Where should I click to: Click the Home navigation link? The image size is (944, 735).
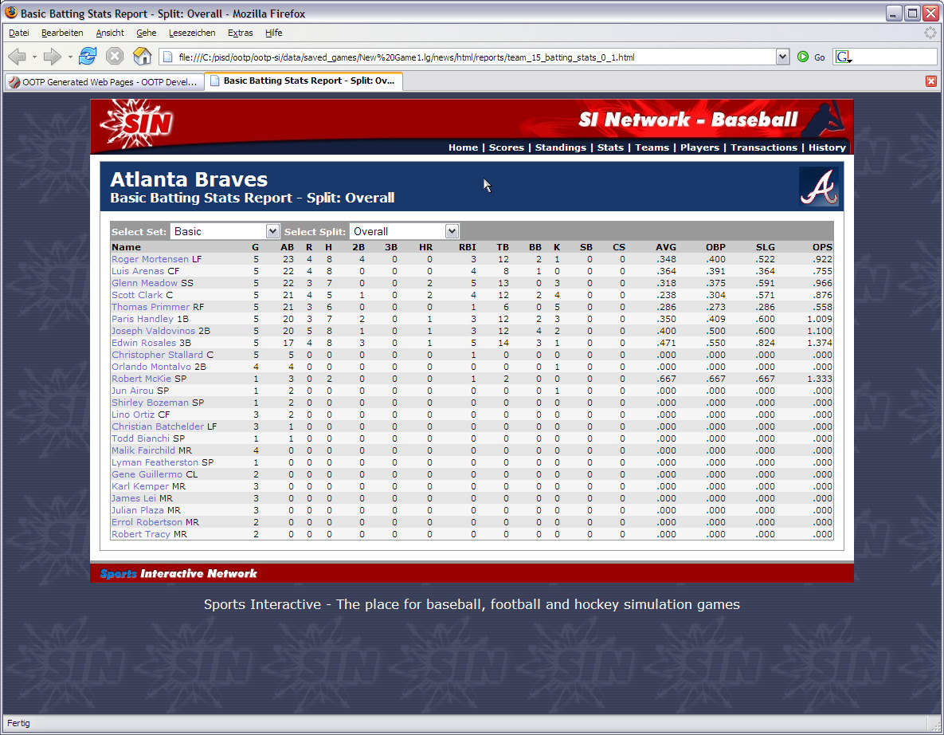[463, 147]
